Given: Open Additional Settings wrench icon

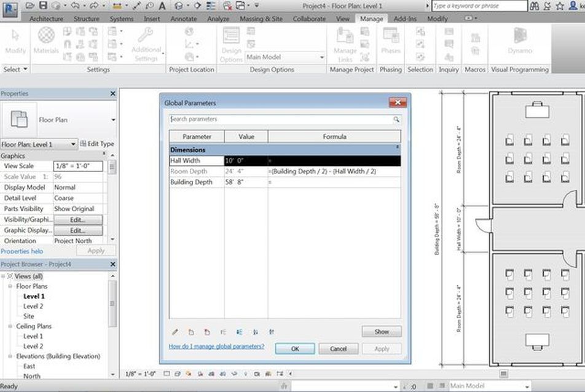Looking at the screenshot, I should click(x=146, y=44).
